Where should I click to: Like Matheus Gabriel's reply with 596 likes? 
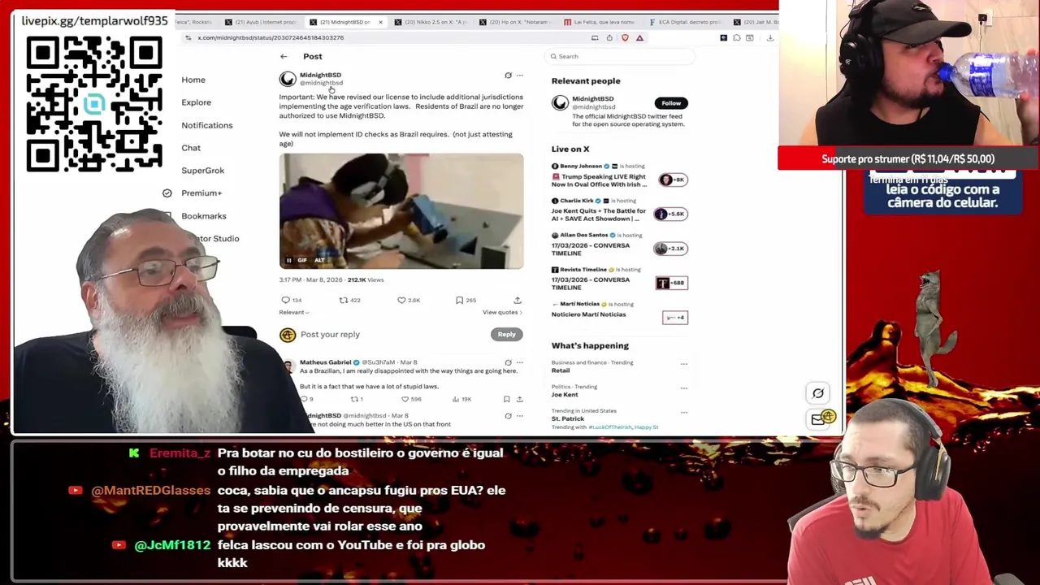click(x=413, y=400)
